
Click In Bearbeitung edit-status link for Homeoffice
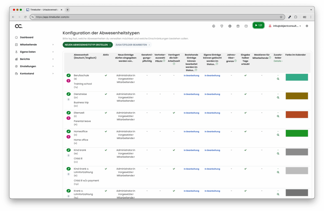[191, 132]
